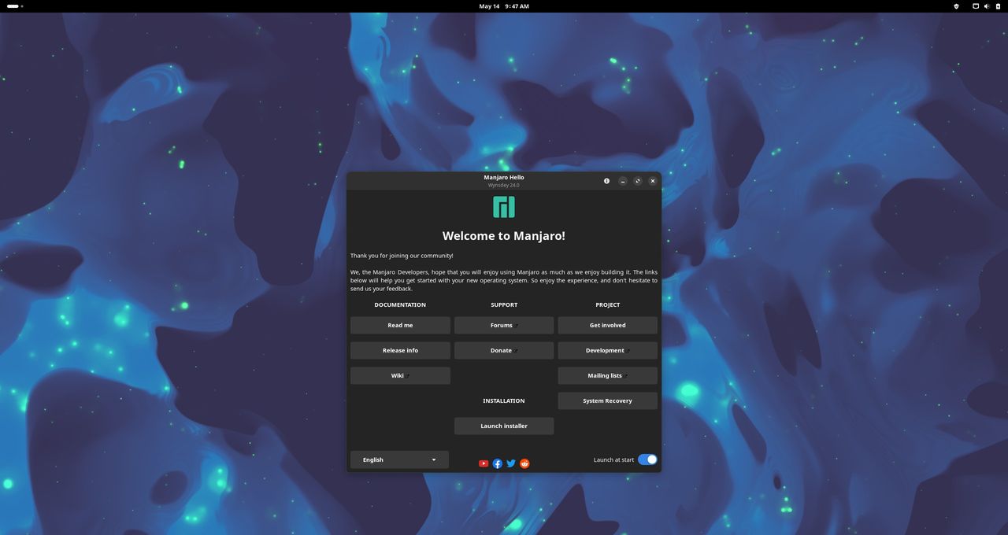Open the workspace menu at top left

tap(12, 6)
